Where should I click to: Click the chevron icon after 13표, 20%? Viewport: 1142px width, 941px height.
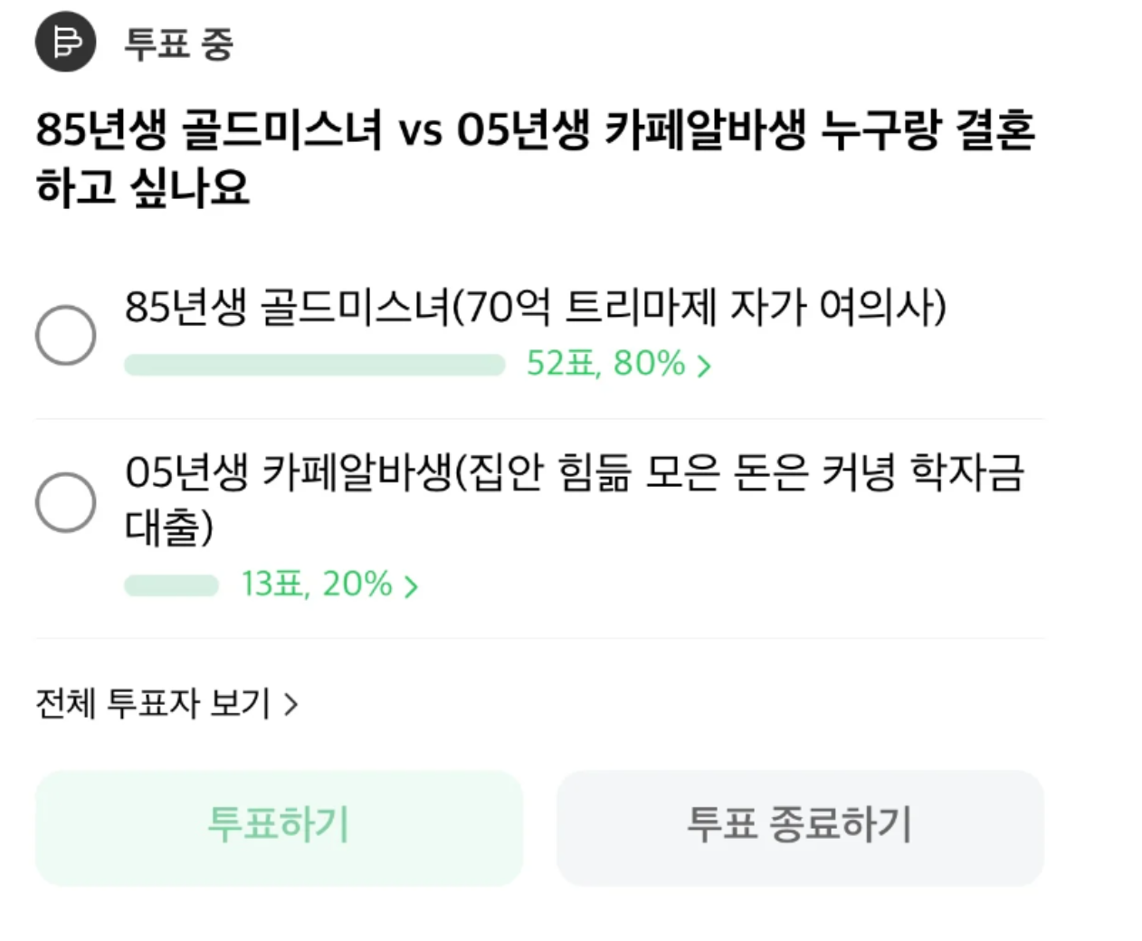point(411,586)
